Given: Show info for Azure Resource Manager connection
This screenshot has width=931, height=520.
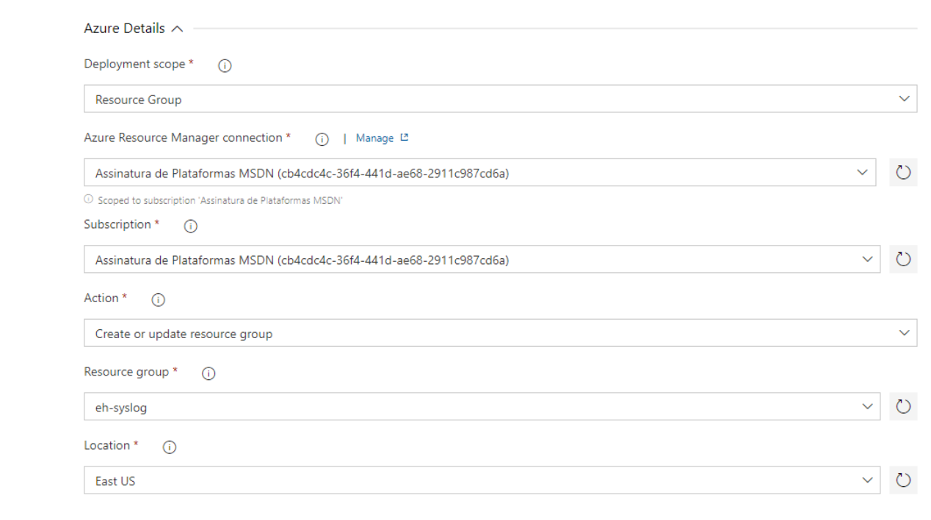Looking at the screenshot, I should click(321, 139).
